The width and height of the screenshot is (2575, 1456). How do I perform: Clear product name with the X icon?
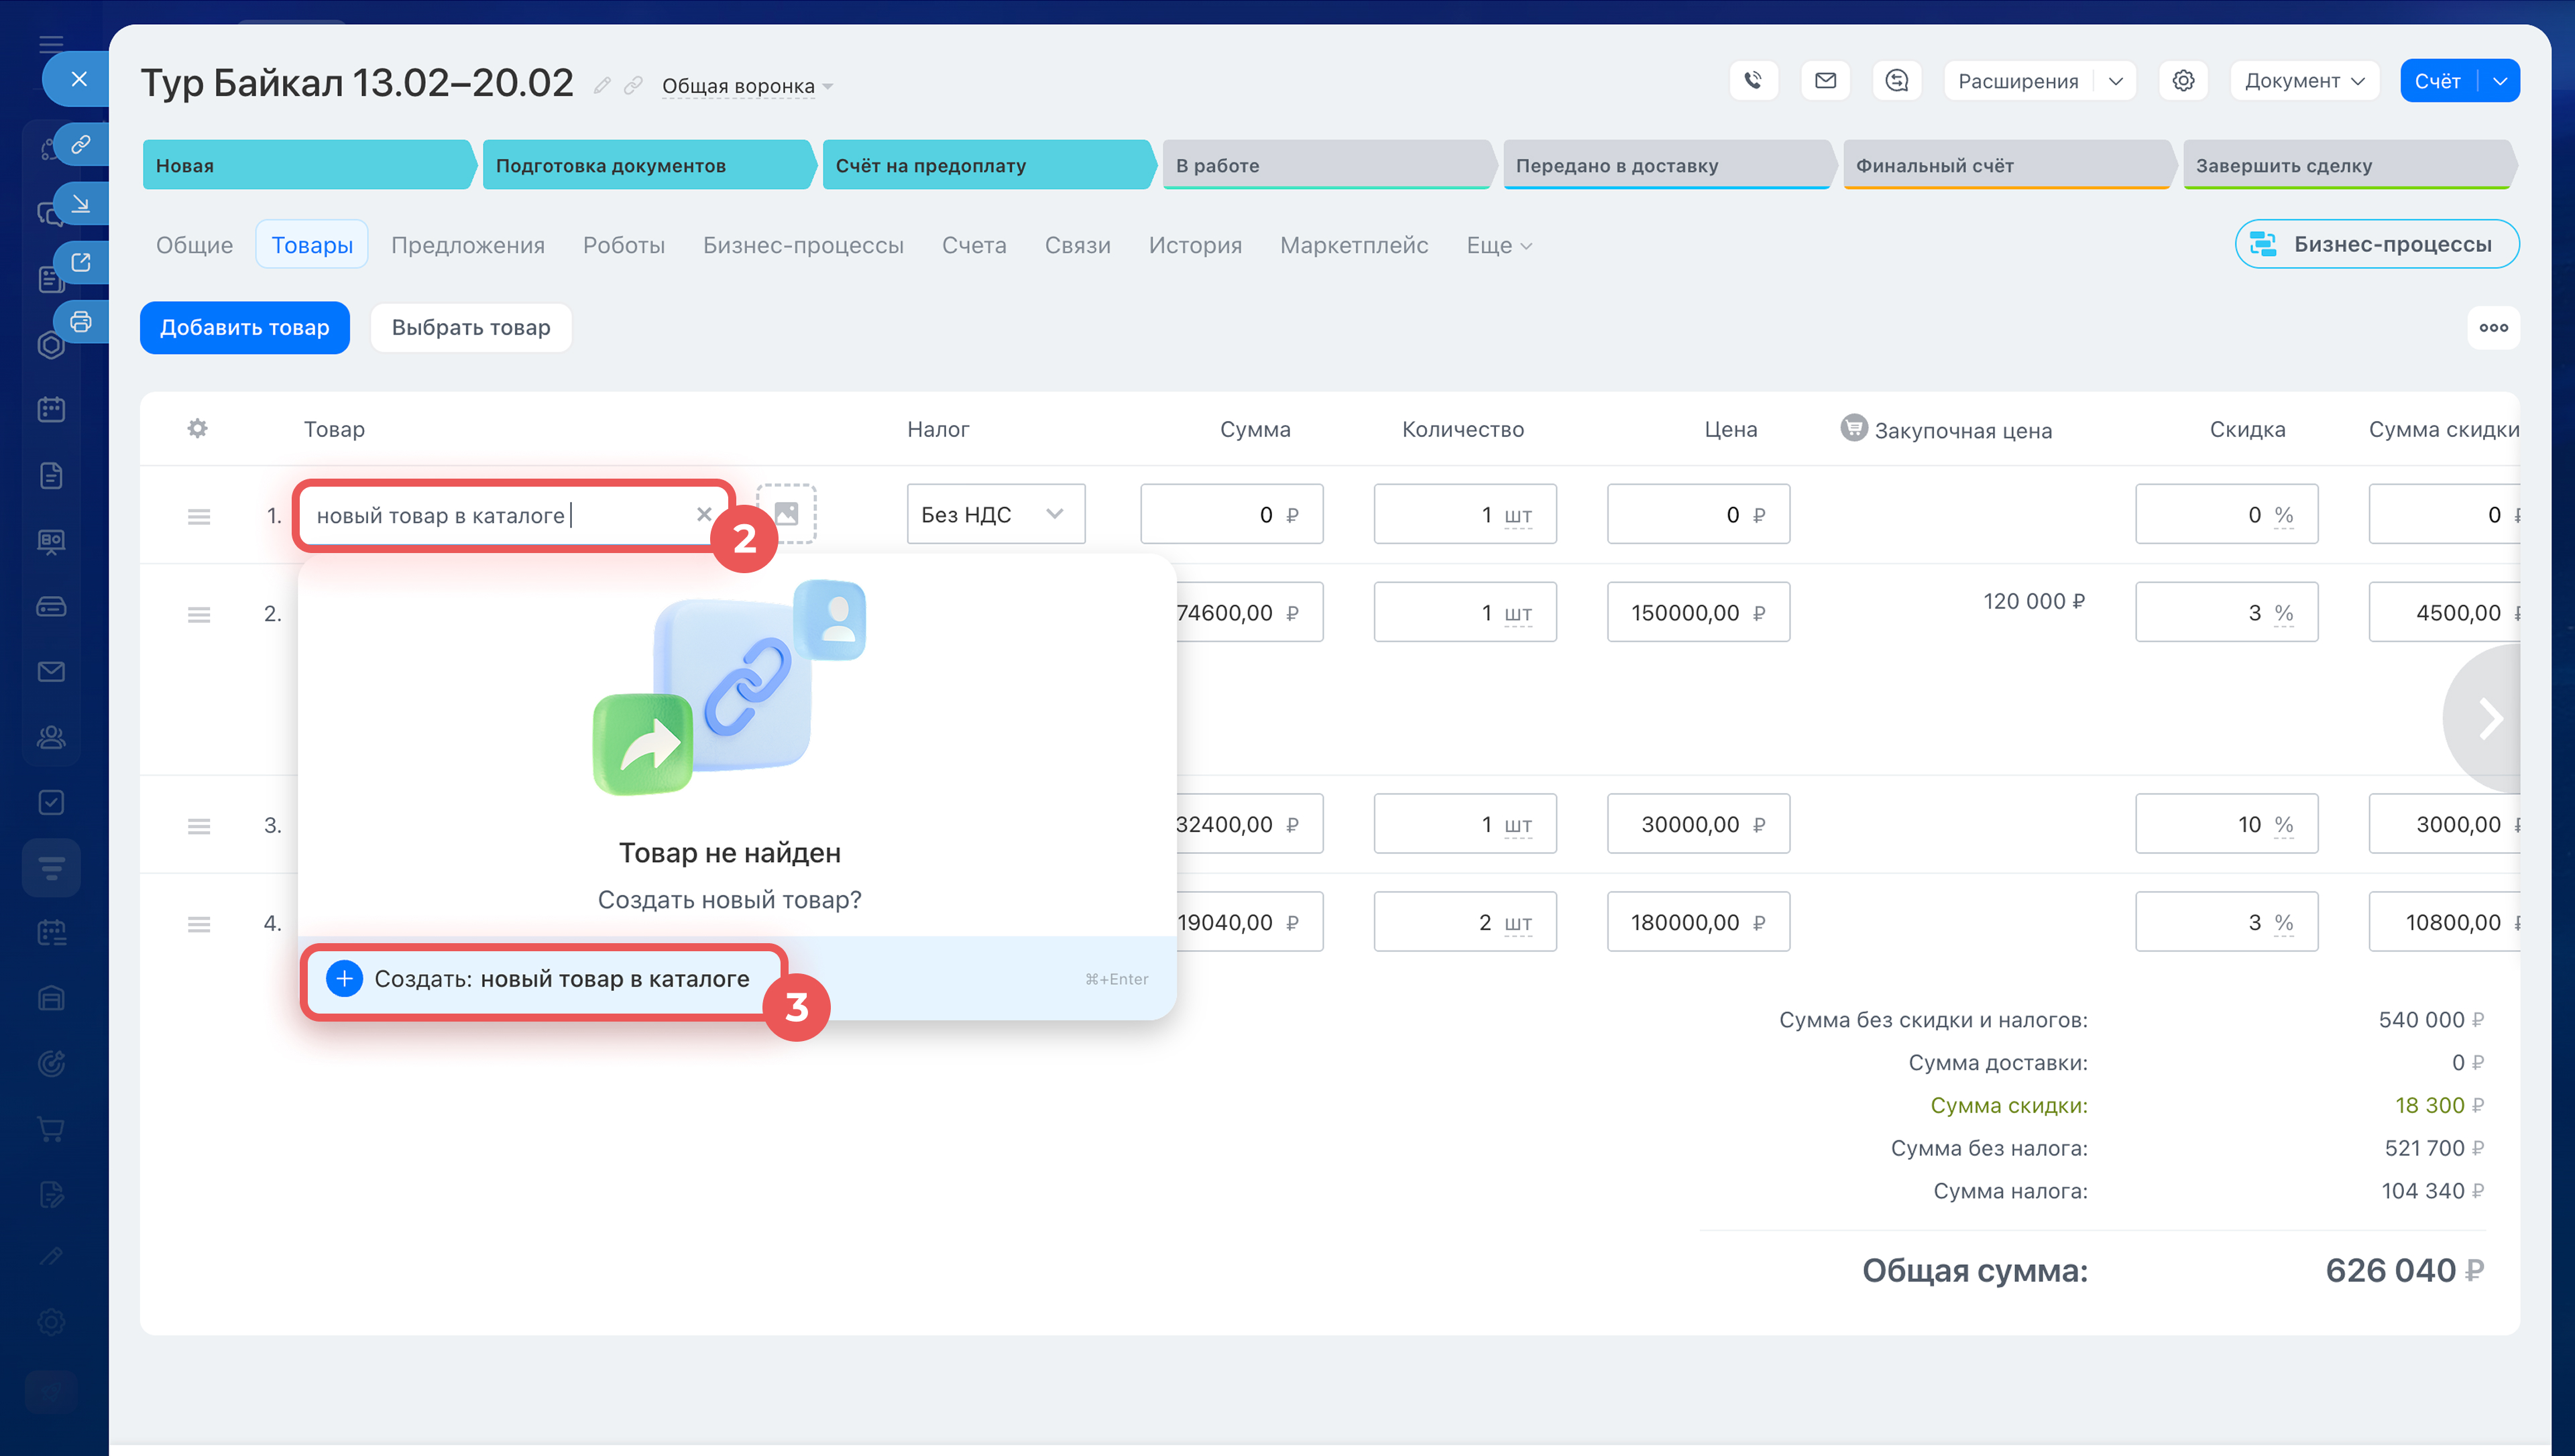[704, 514]
